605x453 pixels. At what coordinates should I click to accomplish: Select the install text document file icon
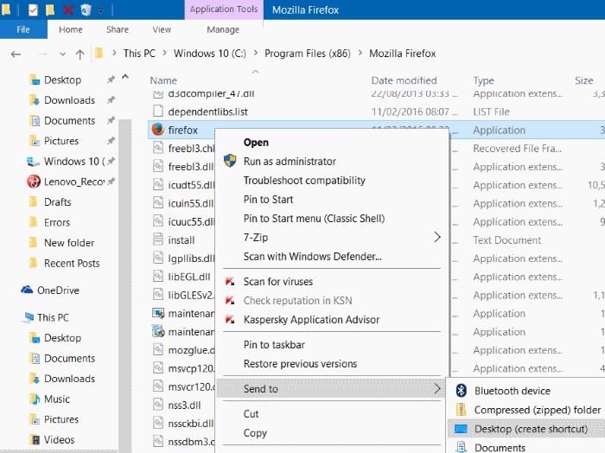click(158, 239)
